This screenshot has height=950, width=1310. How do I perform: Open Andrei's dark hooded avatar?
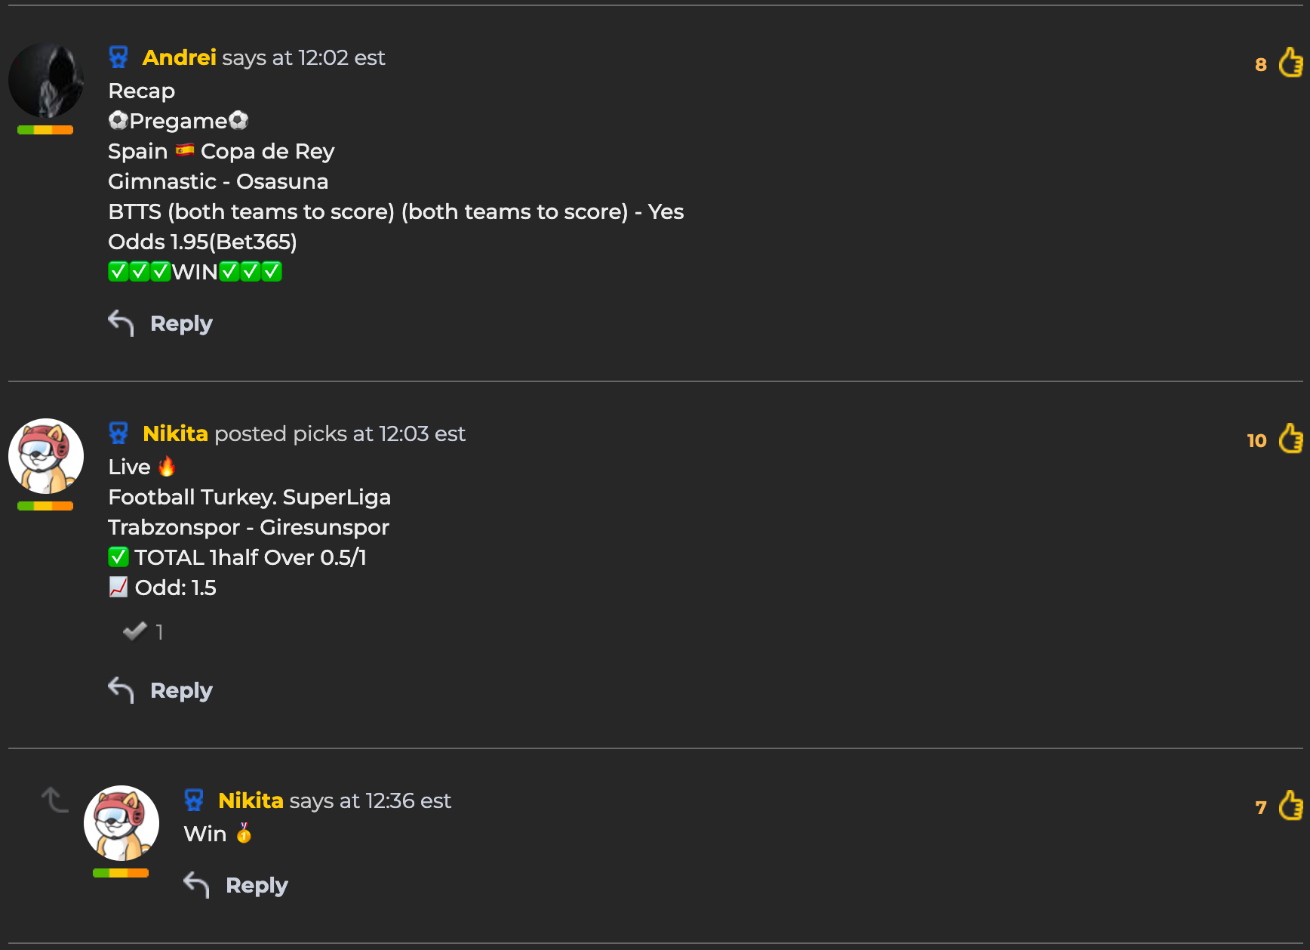point(46,80)
